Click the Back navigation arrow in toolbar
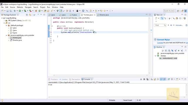Screen dimensions: 188x105 pyautogui.click(x=105, y=11)
